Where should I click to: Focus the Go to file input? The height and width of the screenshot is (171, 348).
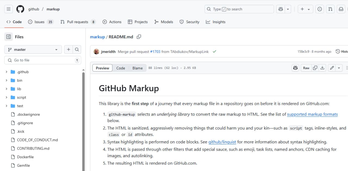pos(43,60)
